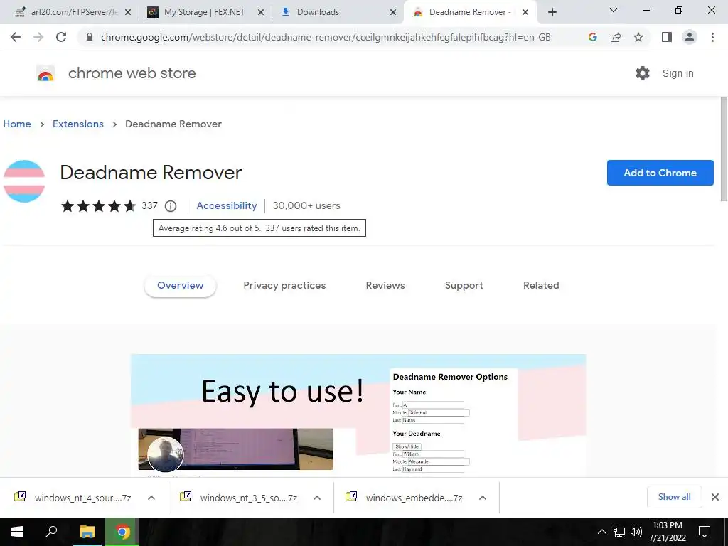The height and width of the screenshot is (546, 728).
Task: Click the Home breadcrumb link
Action: tap(17, 124)
